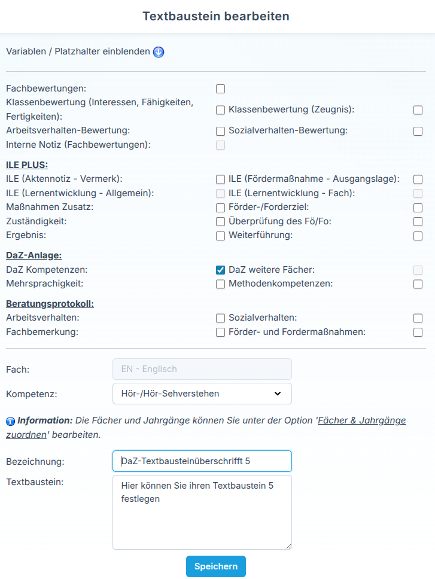The height and width of the screenshot is (579, 435).
Task: Click the Speichern button
Action: 216,566
